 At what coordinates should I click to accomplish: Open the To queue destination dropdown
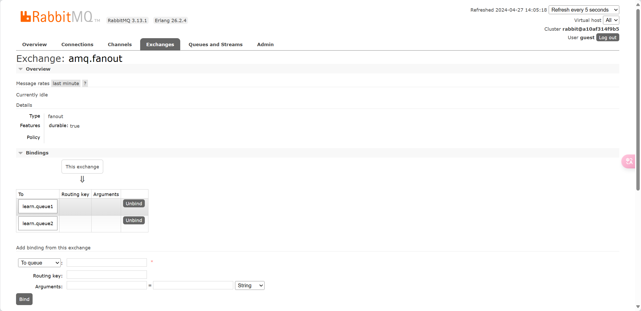pos(39,263)
